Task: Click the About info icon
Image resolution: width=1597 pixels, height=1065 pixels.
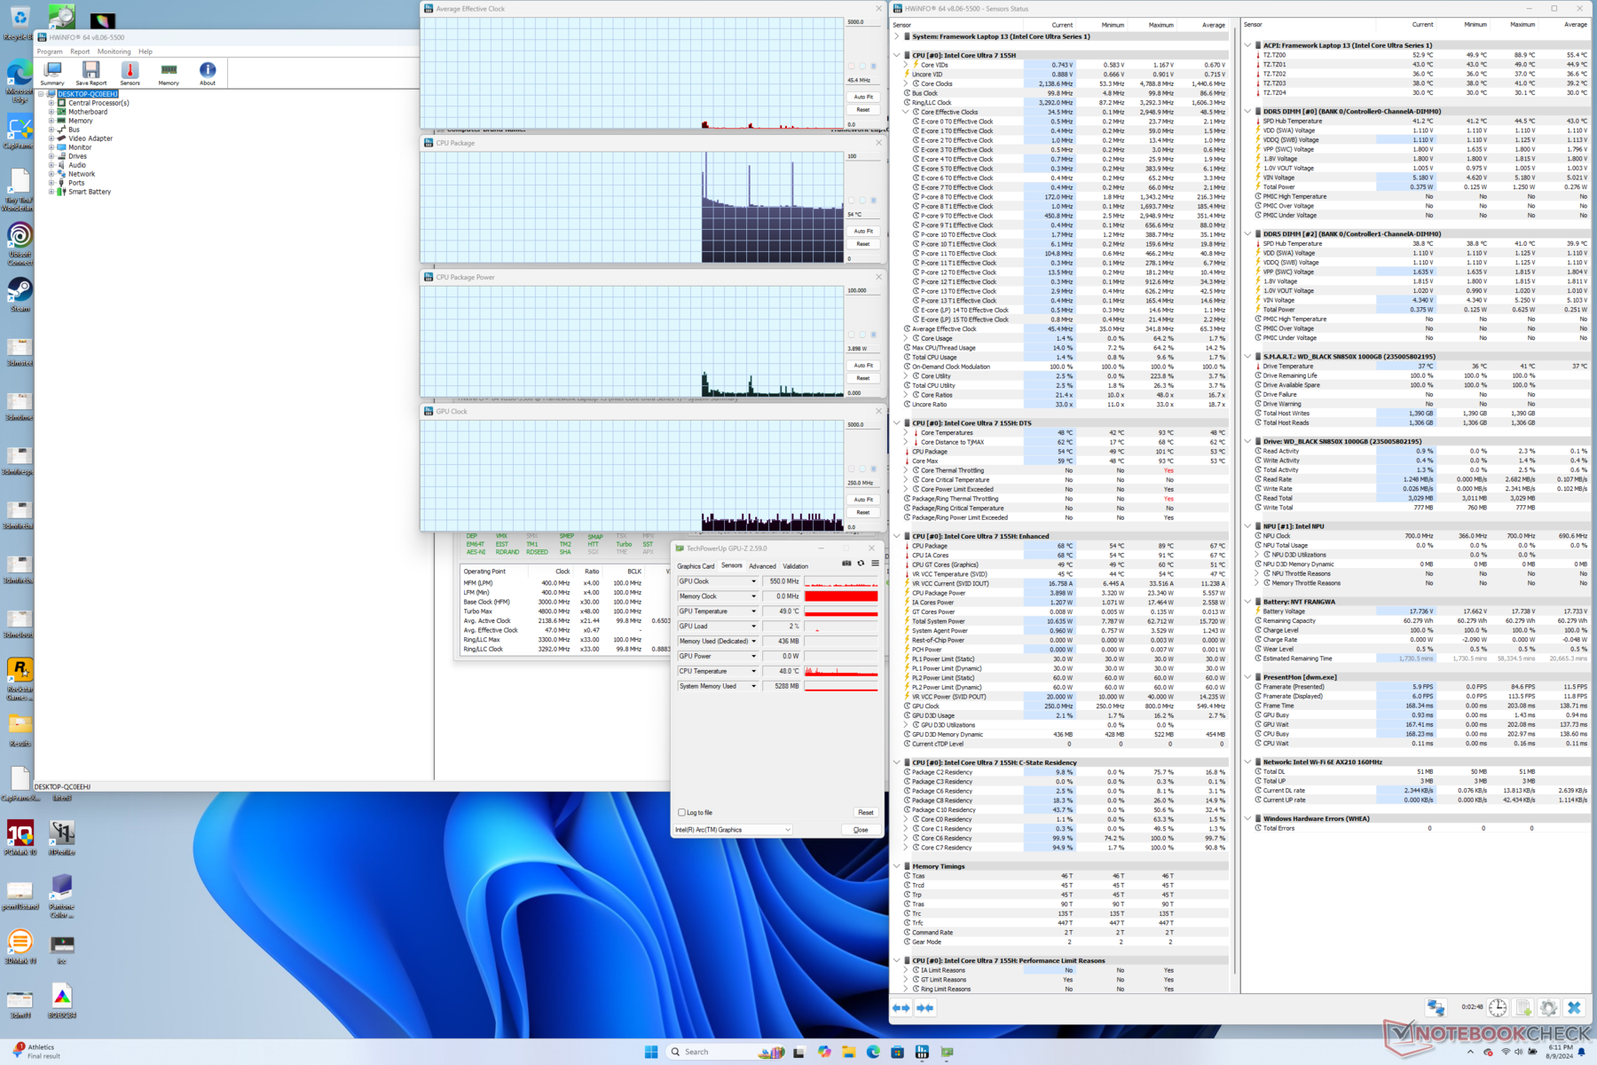Action: [208, 71]
